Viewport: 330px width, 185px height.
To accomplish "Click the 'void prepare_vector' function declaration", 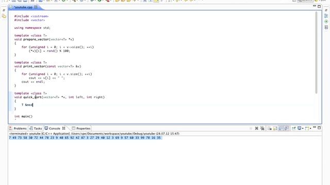I will (44, 39).
